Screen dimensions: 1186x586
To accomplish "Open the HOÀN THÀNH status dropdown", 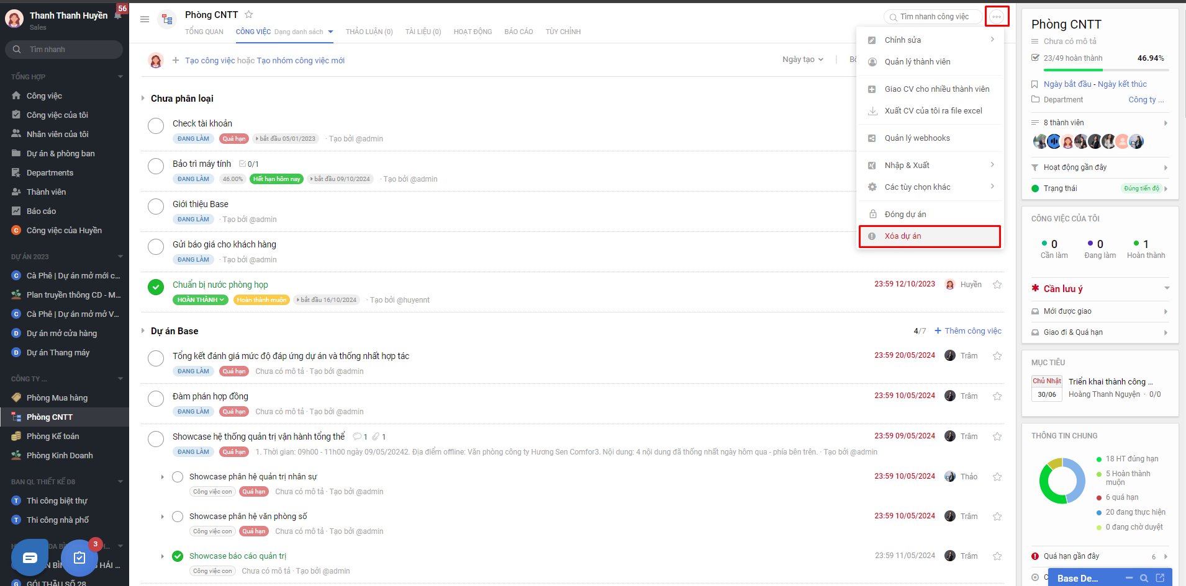I will click(201, 300).
